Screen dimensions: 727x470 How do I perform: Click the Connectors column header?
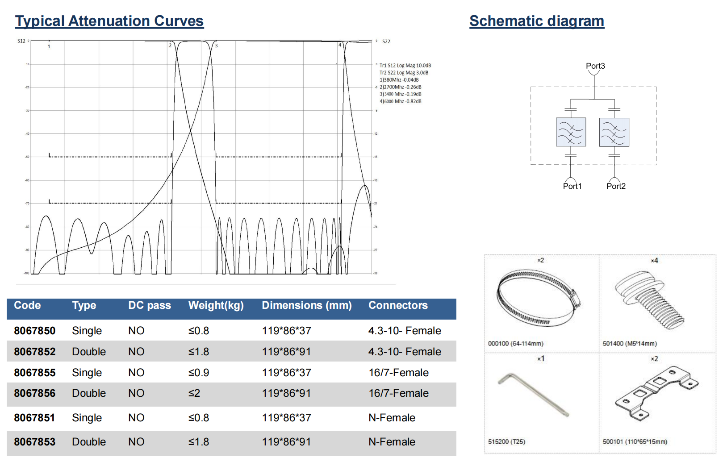click(398, 305)
